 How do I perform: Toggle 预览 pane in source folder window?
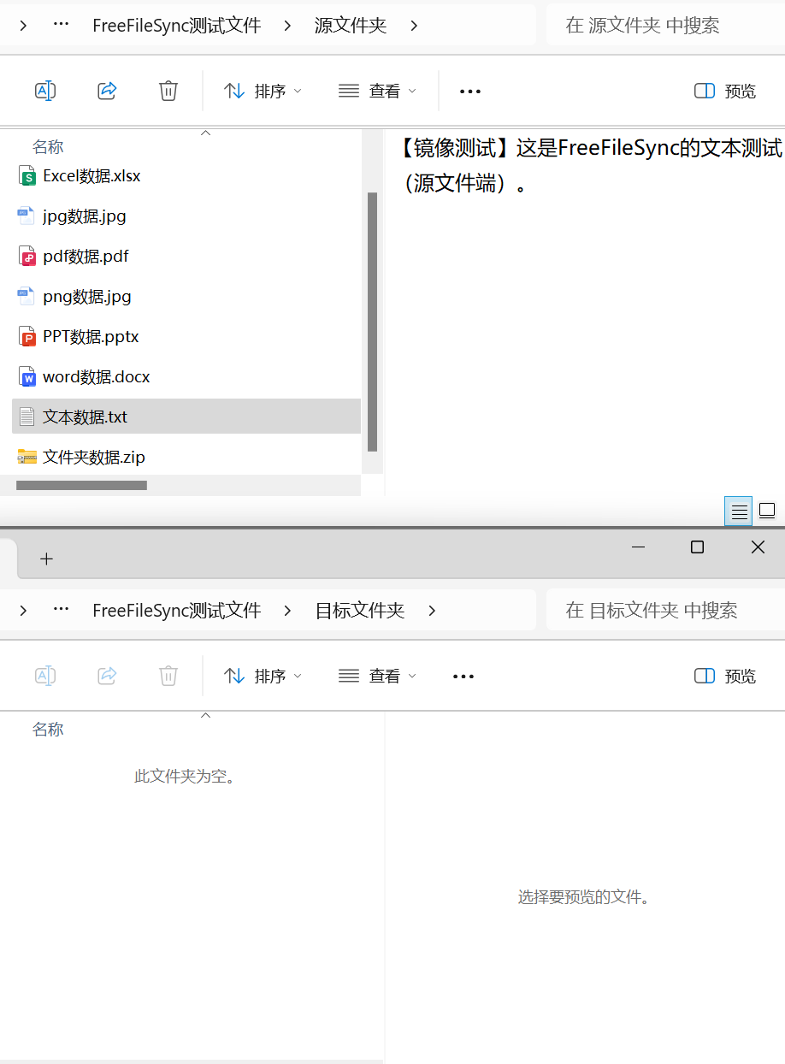pos(725,92)
